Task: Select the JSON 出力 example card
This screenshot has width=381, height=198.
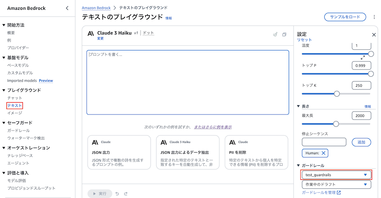Action: coord(119,153)
